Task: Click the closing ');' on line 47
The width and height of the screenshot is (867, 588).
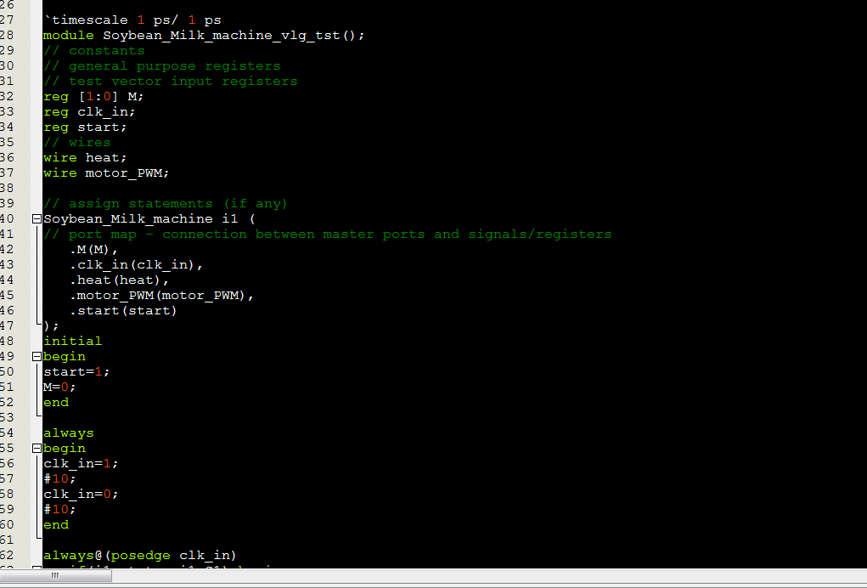Action: 51,326
